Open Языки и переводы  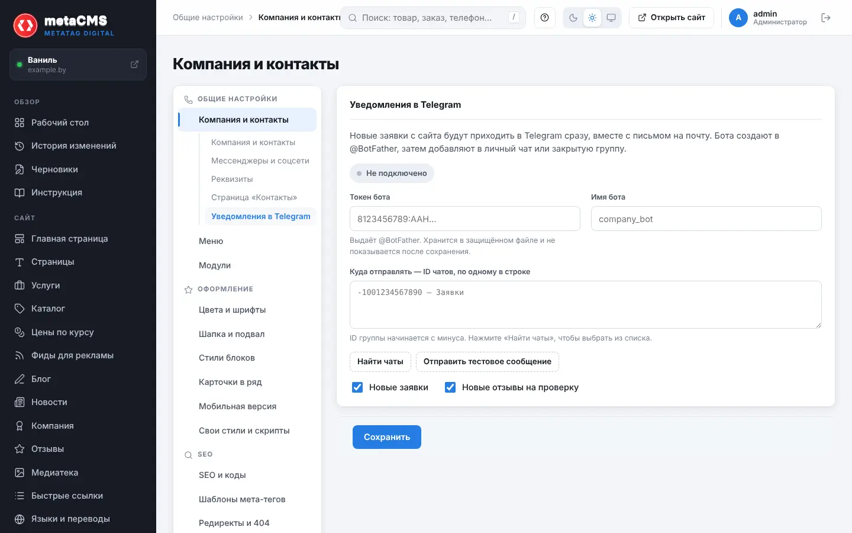click(78, 519)
